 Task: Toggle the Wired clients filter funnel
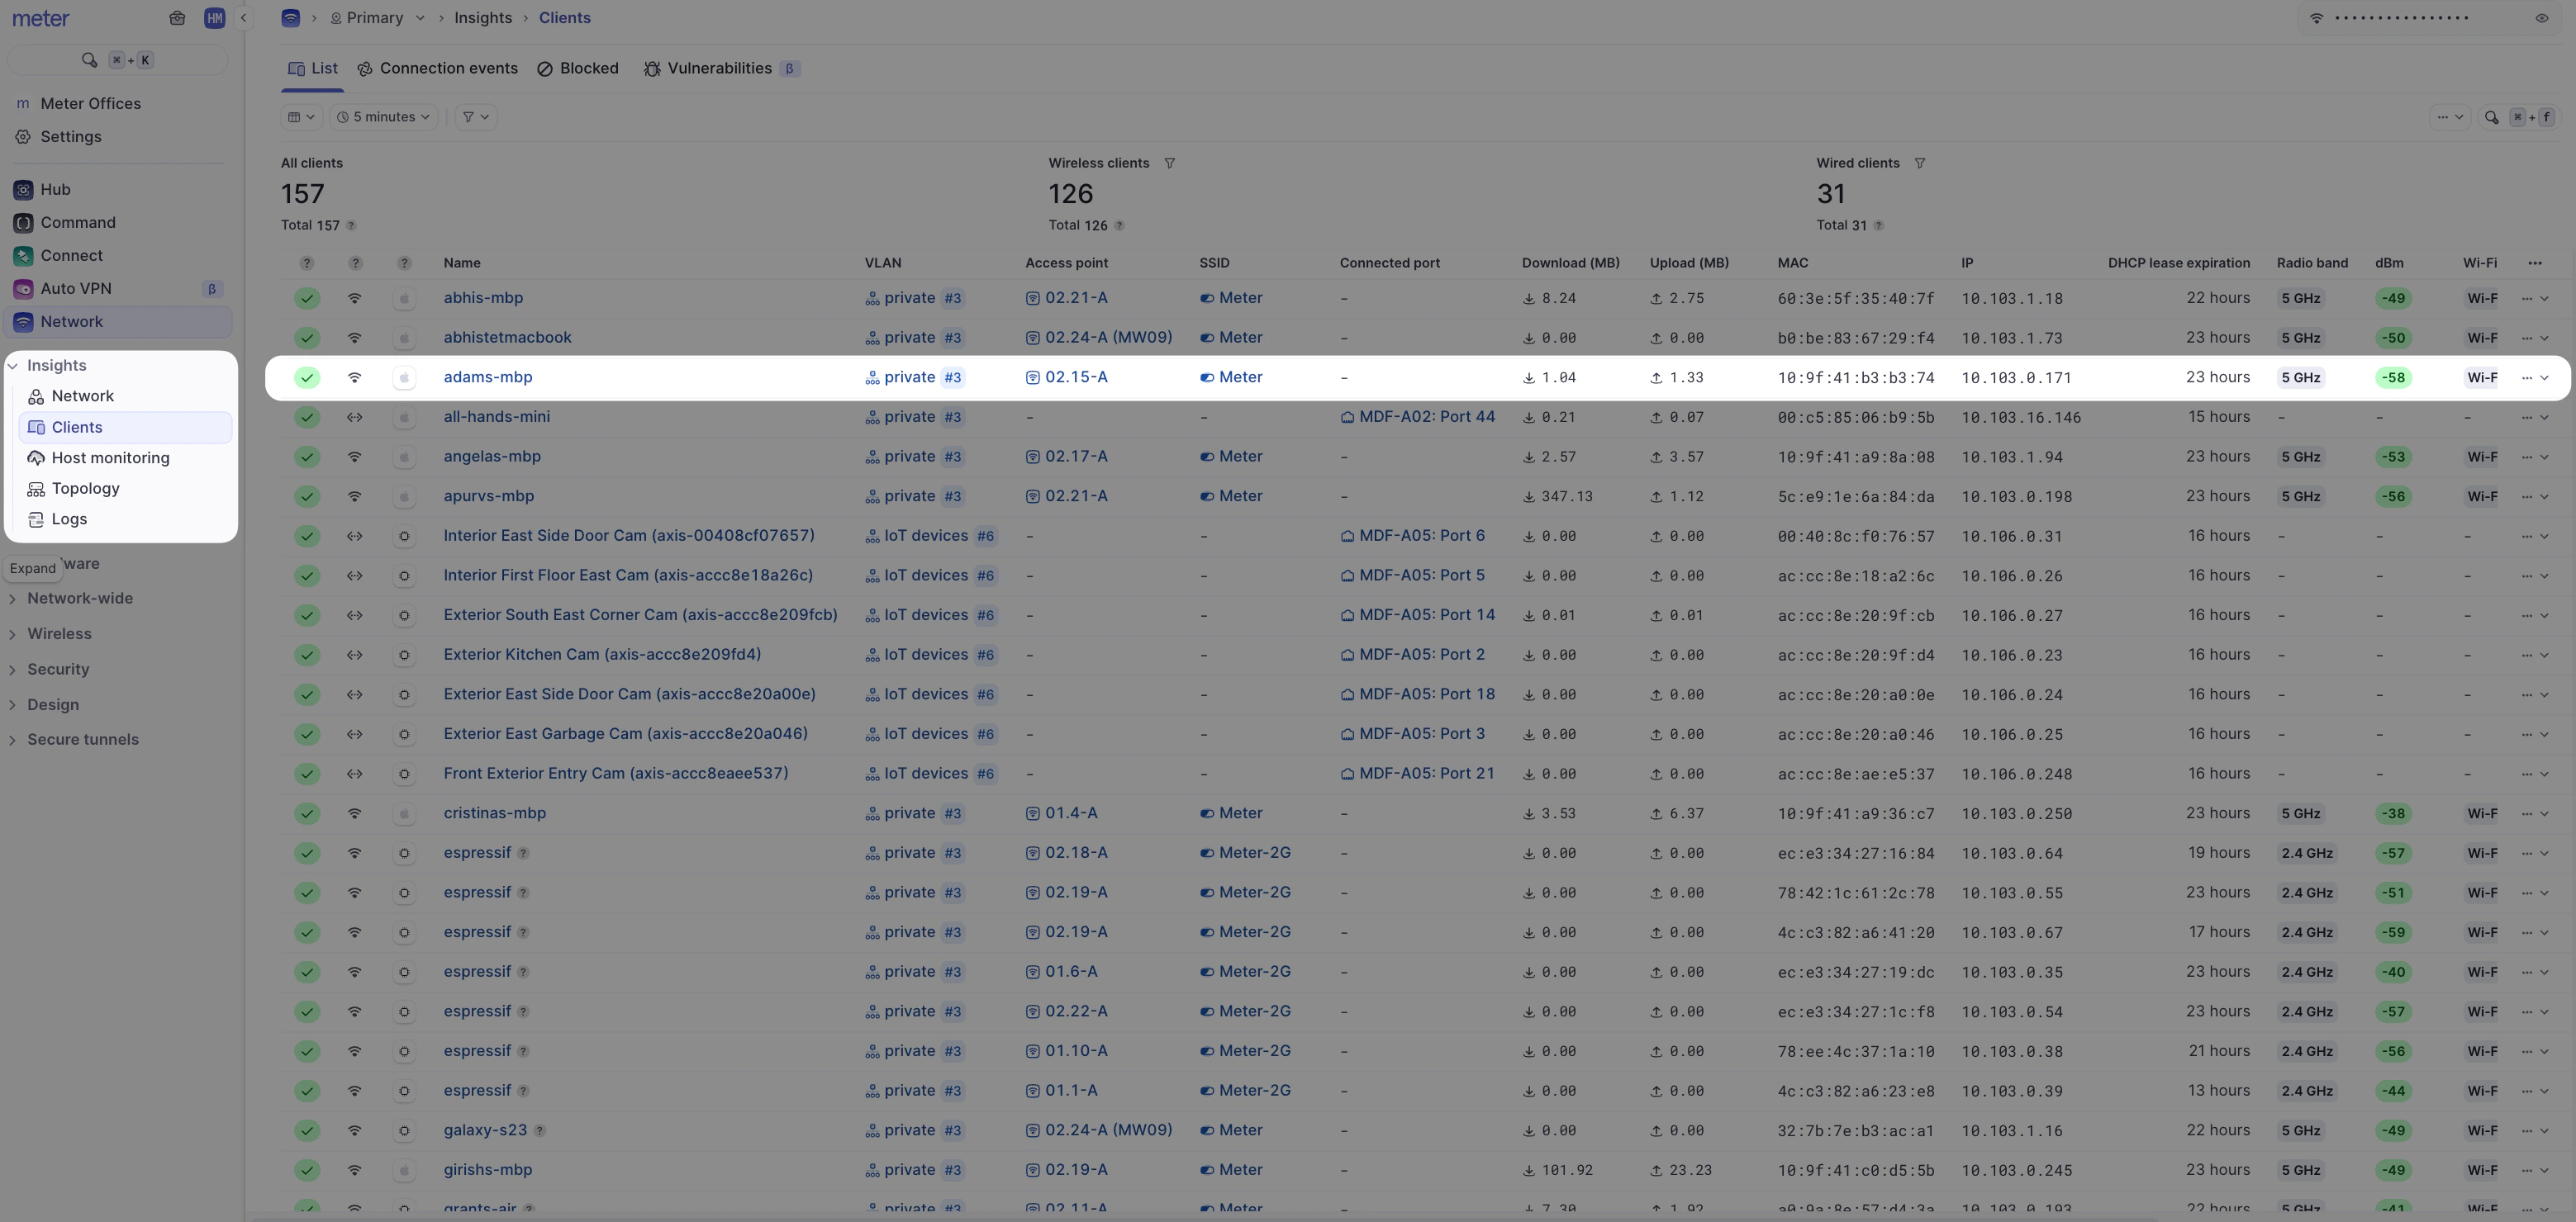click(1921, 162)
